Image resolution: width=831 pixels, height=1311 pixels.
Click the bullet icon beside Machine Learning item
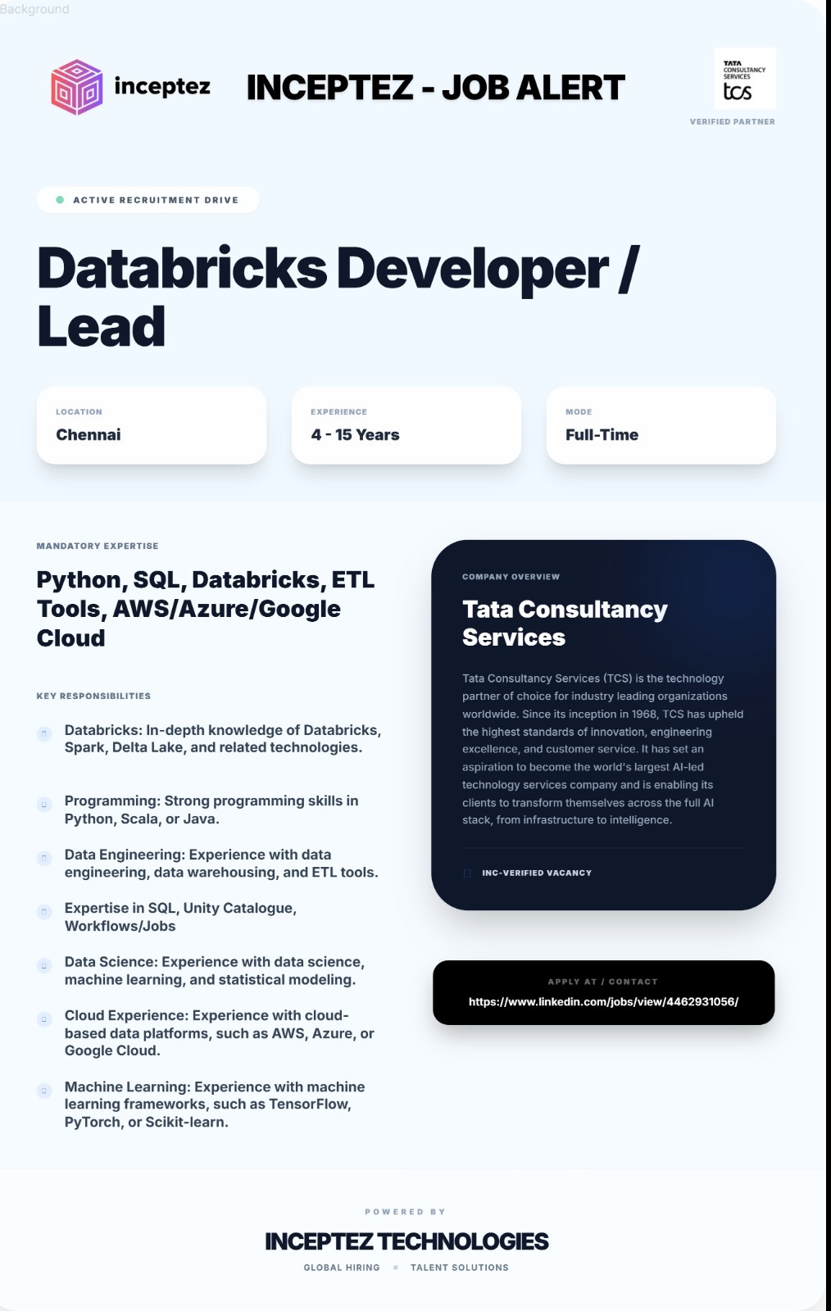coord(45,1091)
